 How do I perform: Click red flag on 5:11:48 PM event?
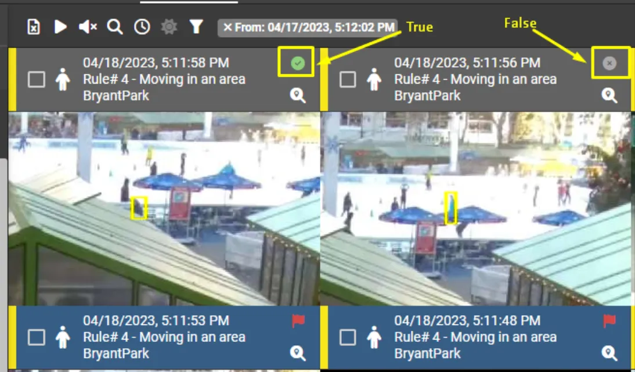(609, 321)
